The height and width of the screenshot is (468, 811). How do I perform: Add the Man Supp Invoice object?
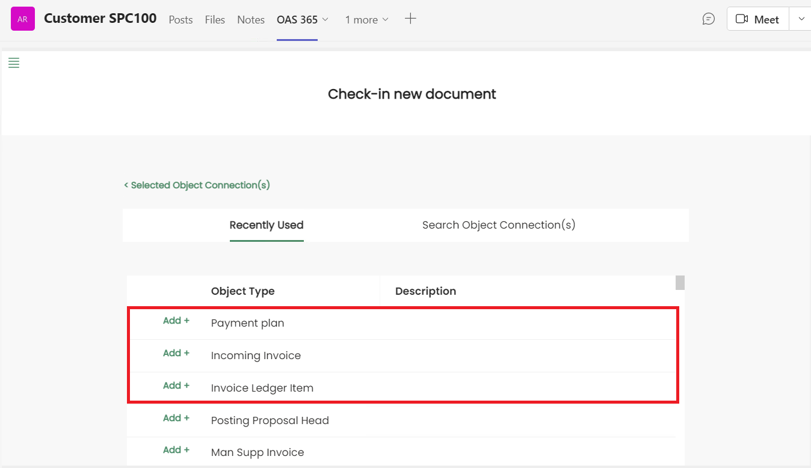click(x=176, y=450)
